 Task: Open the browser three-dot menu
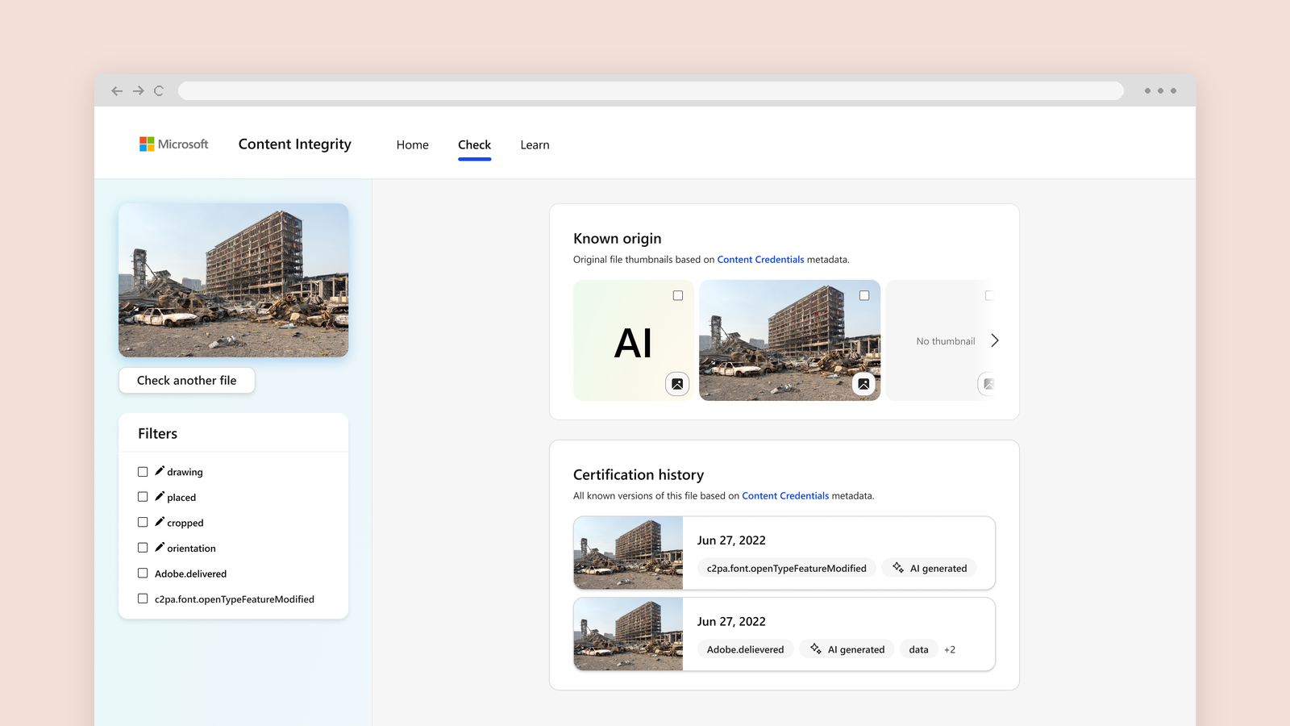[x=1160, y=91]
